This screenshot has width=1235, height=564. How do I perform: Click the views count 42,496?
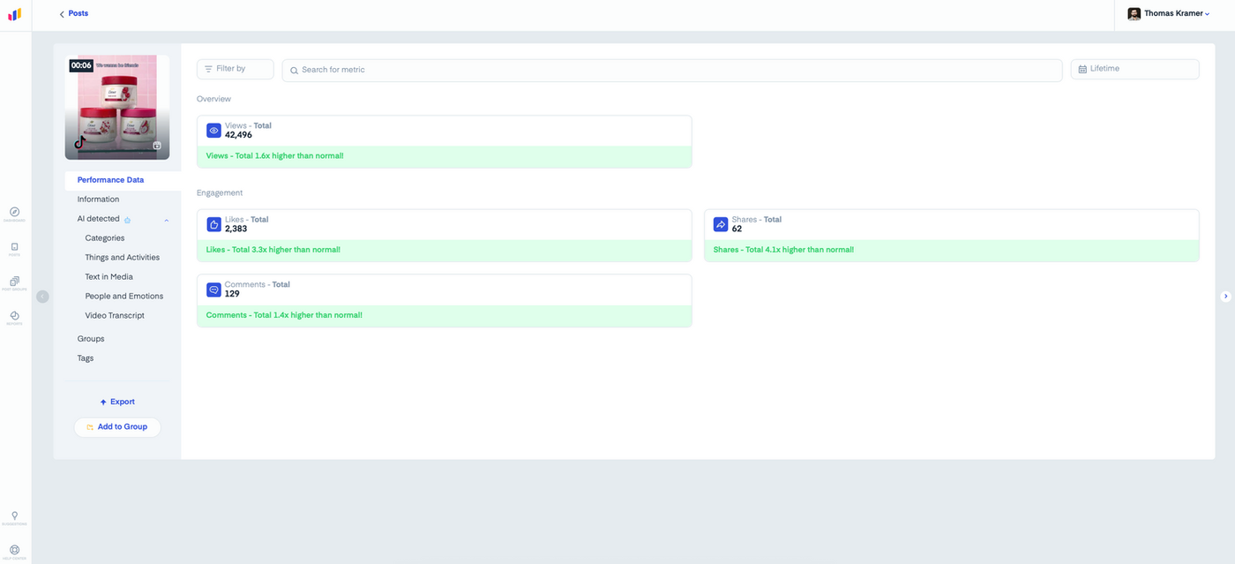[x=238, y=135]
